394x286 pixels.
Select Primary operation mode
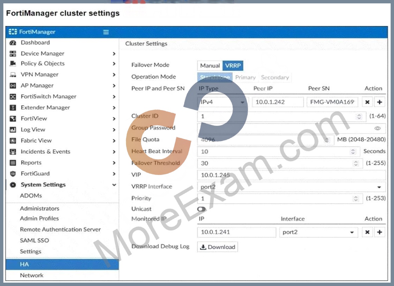point(245,78)
